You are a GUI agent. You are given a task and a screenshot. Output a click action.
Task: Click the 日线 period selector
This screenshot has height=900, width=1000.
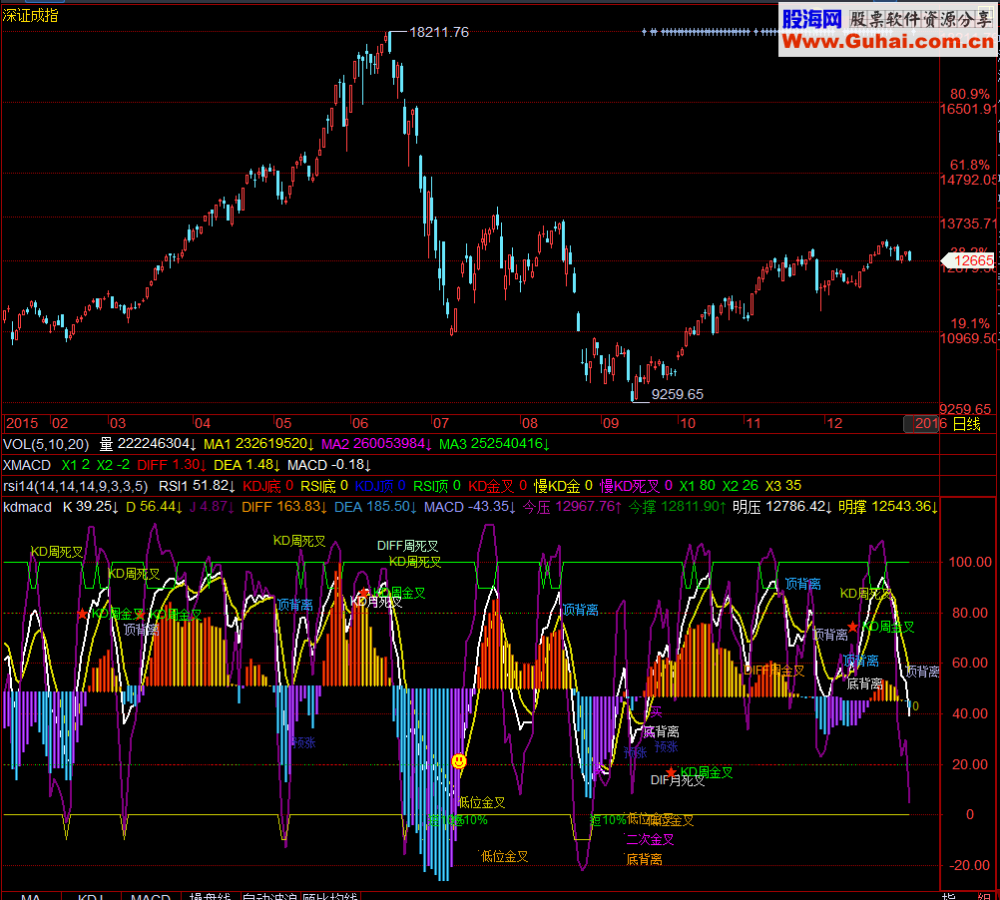coord(967,424)
